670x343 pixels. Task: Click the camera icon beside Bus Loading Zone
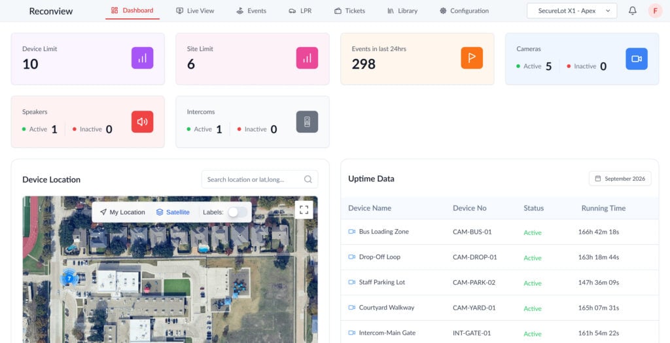point(351,231)
